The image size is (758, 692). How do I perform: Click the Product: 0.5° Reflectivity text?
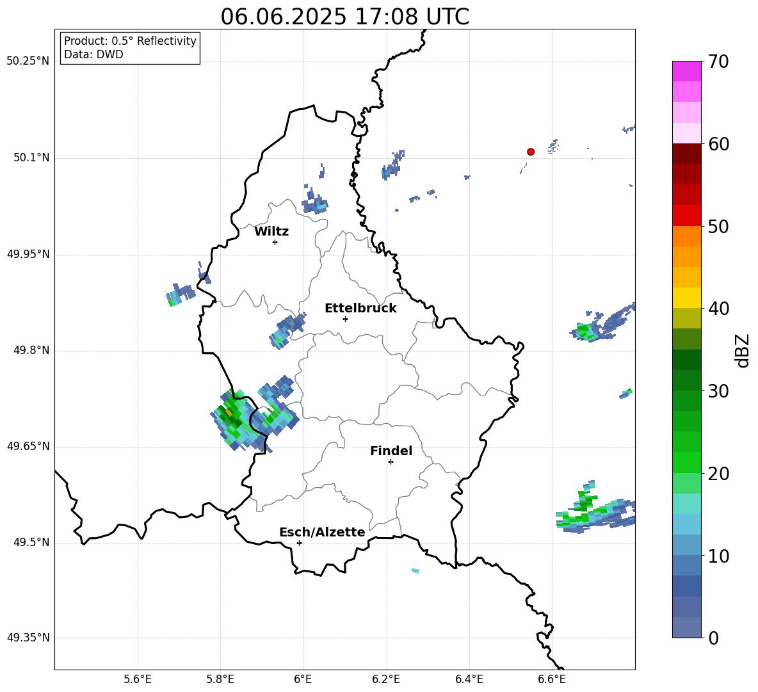click(130, 41)
